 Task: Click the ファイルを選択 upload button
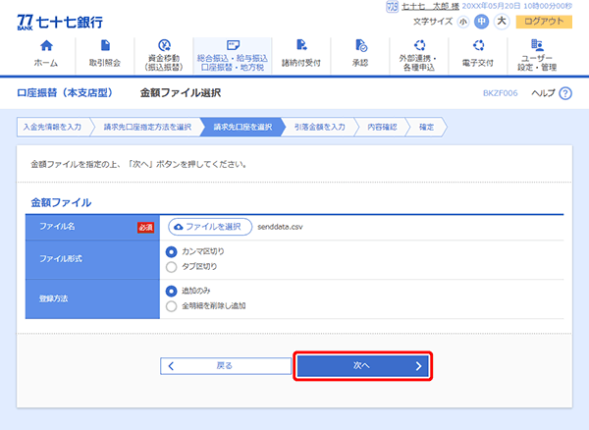[x=210, y=227]
